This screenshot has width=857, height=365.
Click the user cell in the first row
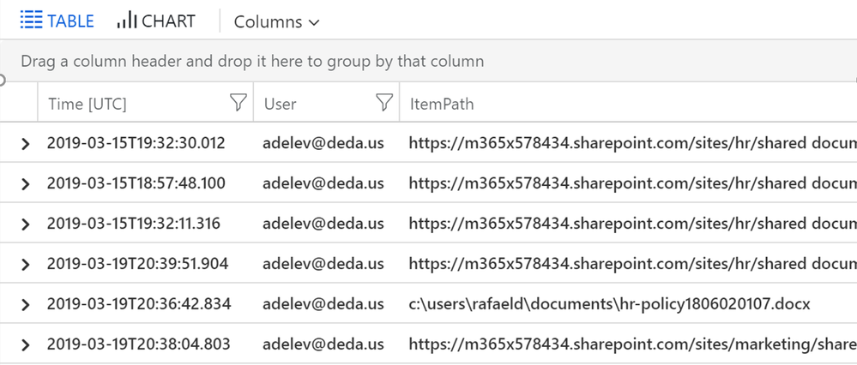[x=323, y=143]
